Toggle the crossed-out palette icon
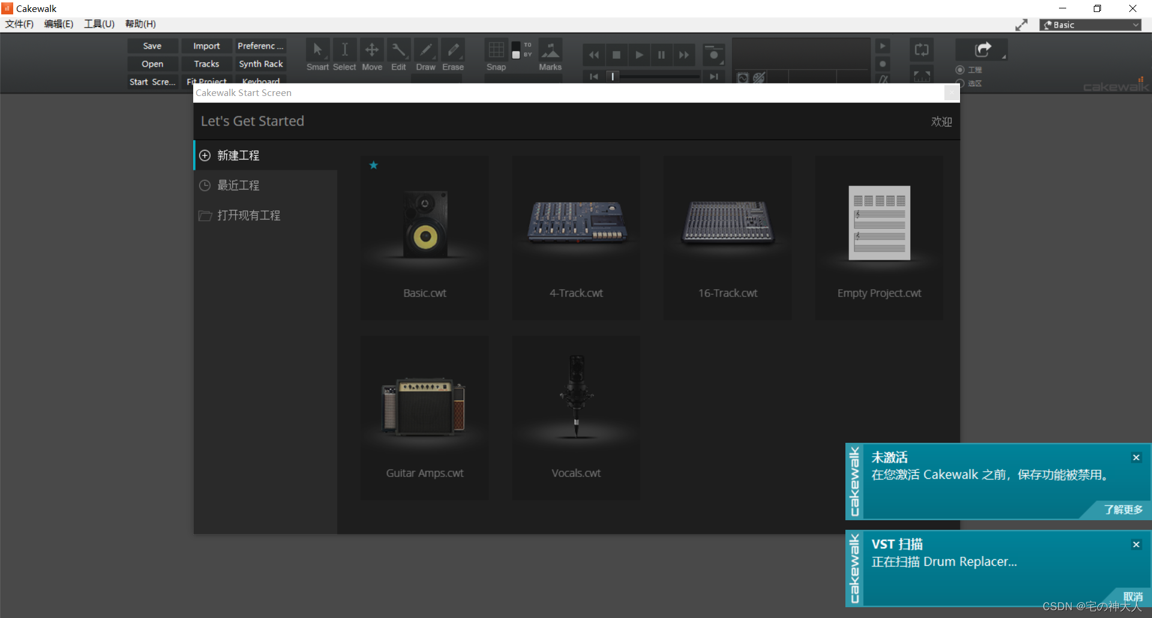Image resolution: width=1152 pixels, height=618 pixels. click(x=759, y=78)
